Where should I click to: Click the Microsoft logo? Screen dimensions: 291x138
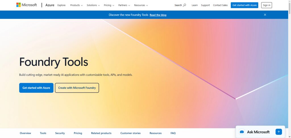click(26, 5)
